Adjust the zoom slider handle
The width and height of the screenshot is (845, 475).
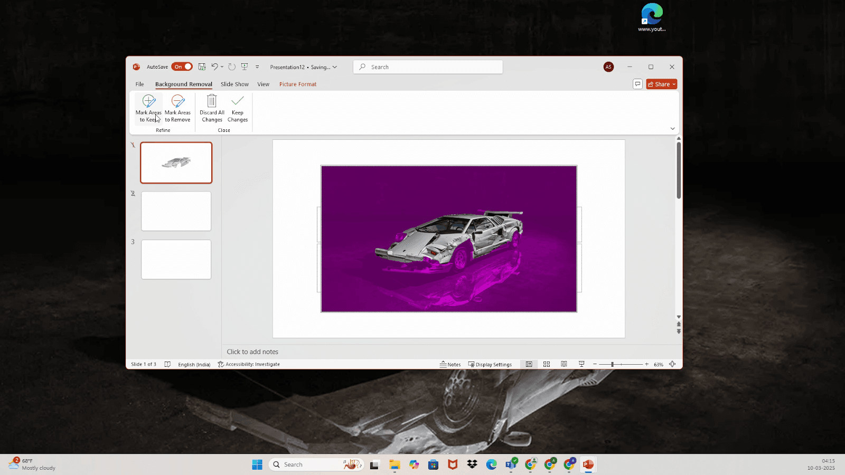tap(612, 364)
